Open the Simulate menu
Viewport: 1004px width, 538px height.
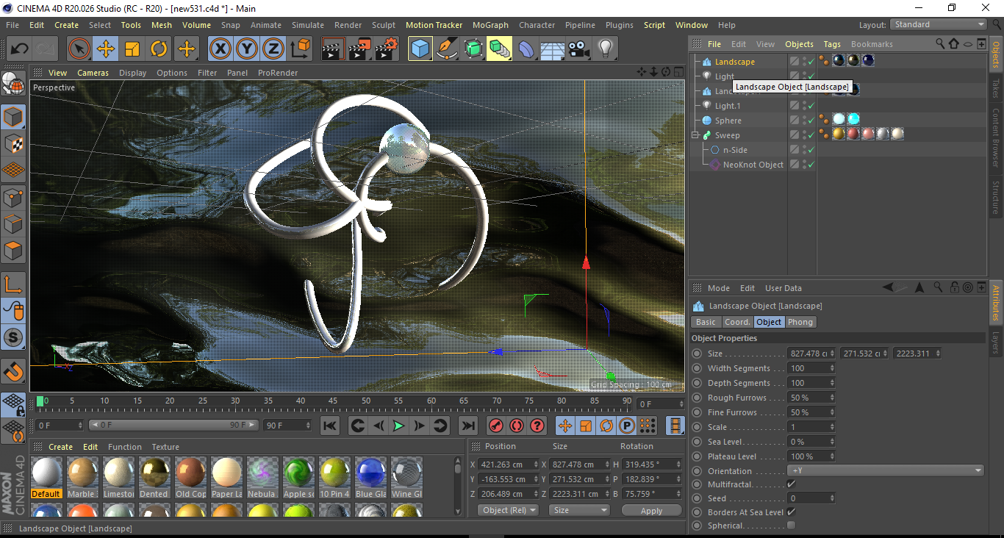tap(307, 25)
